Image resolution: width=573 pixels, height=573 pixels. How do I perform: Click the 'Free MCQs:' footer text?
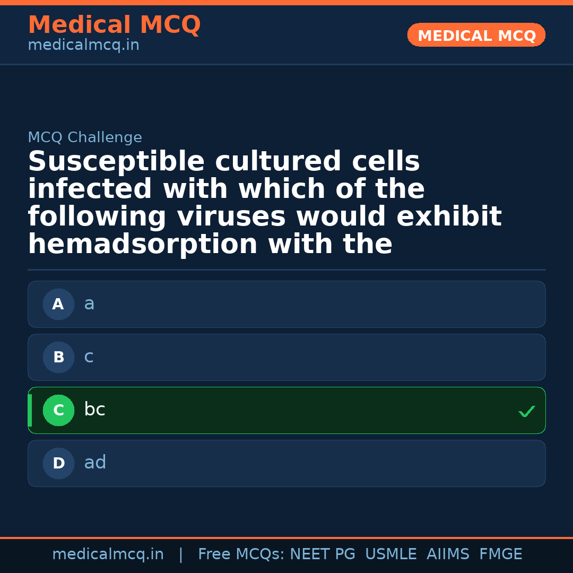241,554
